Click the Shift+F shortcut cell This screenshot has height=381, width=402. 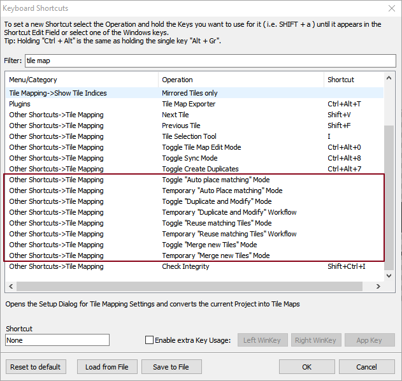tap(339, 126)
